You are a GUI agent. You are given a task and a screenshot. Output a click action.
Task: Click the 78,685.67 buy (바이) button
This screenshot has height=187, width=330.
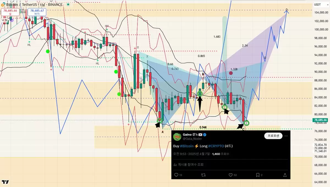[37, 12]
